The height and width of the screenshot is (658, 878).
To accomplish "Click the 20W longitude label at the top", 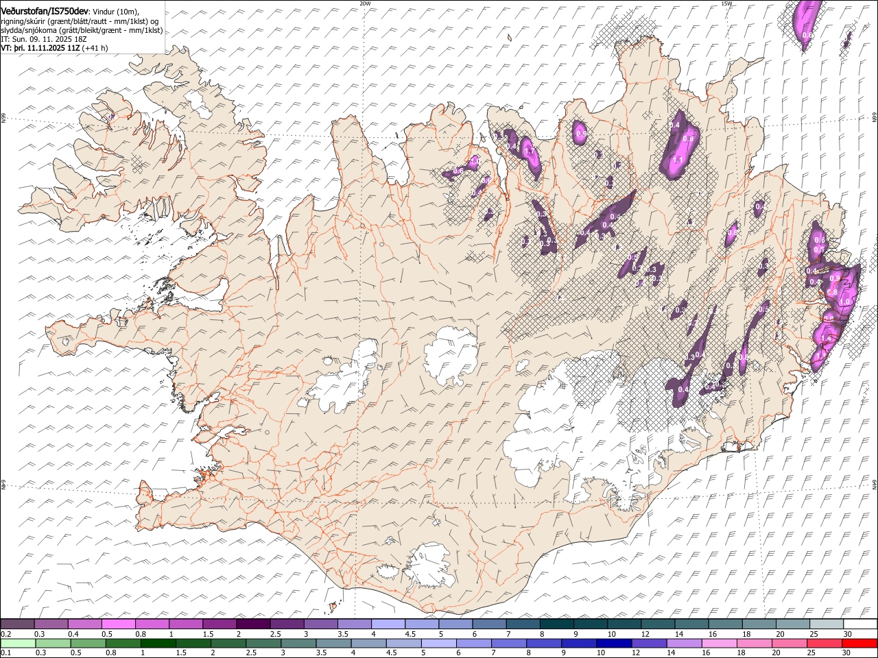I will [x=365, y=3].
